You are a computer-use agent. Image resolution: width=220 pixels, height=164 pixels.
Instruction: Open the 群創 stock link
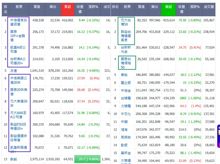[x=13, y=159]
